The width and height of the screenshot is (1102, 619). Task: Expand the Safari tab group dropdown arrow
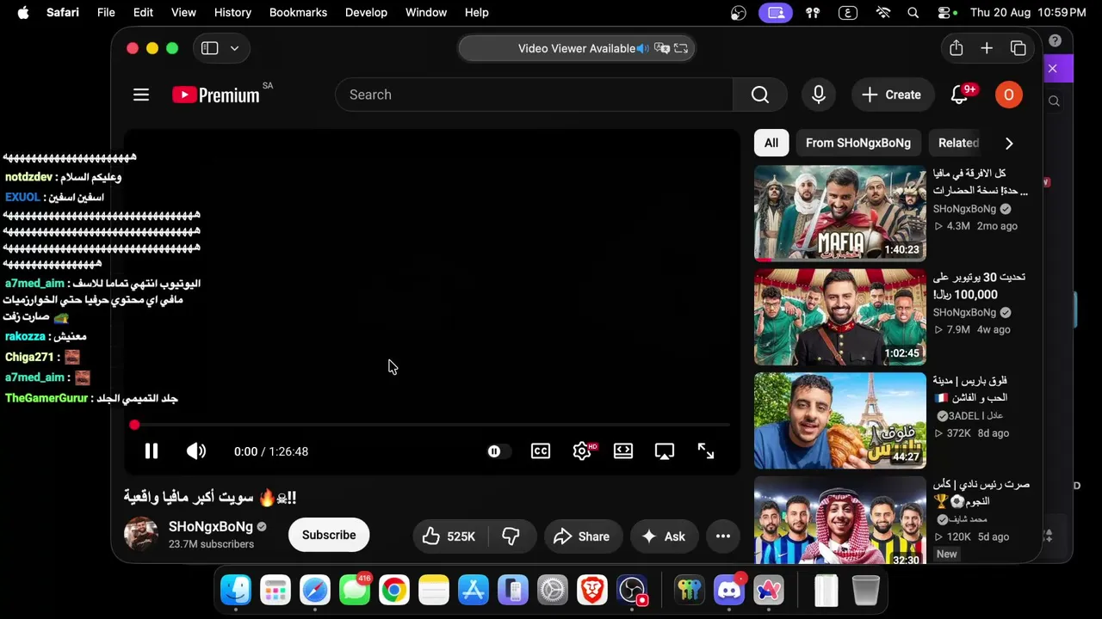pos(234,48)
